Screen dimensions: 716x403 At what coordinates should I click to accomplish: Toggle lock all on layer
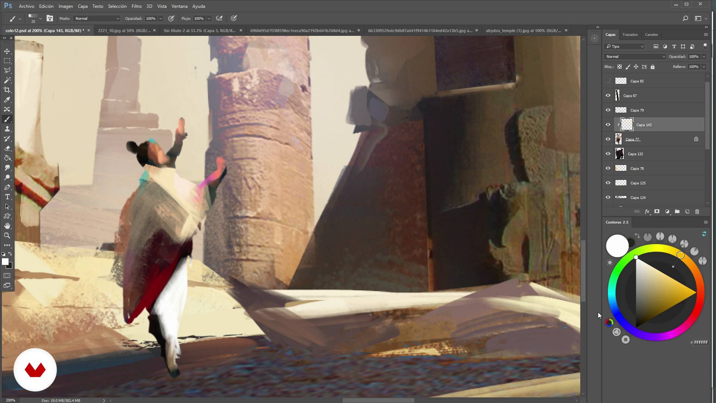click(653, 67)
